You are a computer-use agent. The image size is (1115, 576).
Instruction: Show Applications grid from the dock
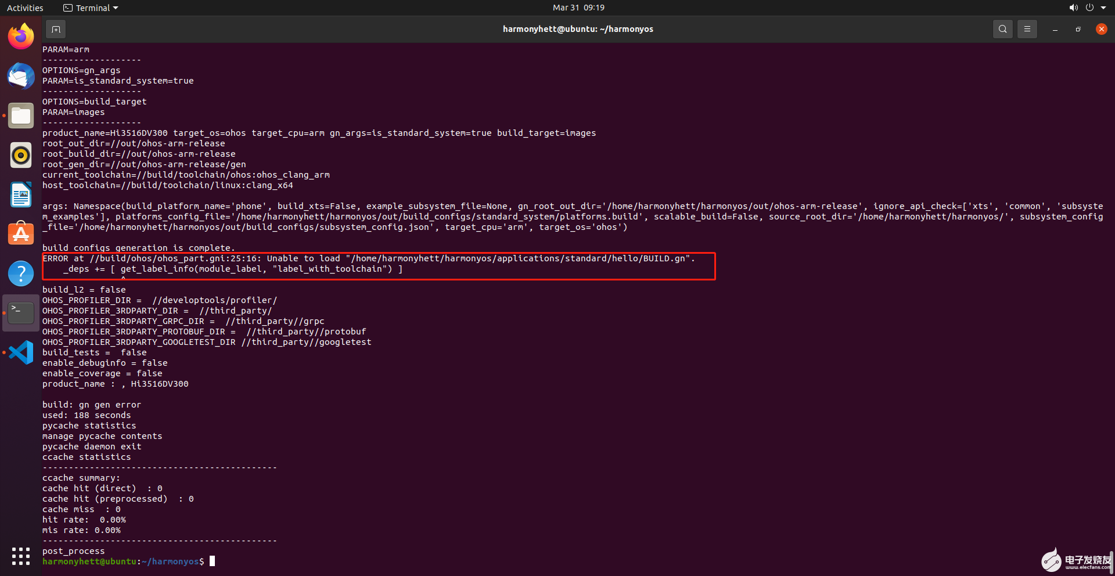coord(21,556)
